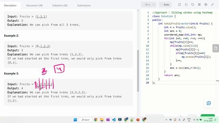Reset code with the revert arrow icon
This screenshot has width=219, height=123.
[x=193, y=4]
